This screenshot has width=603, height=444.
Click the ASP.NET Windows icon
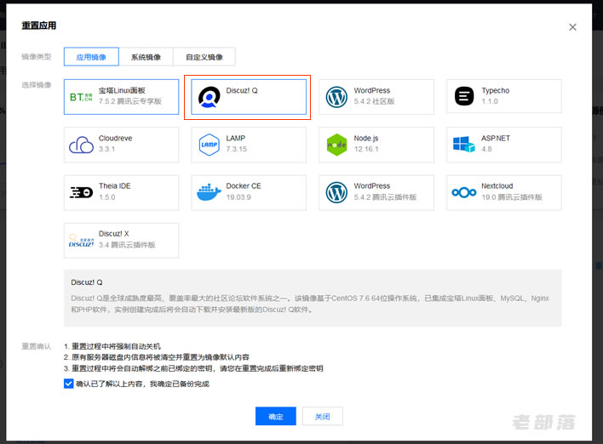pos(464,145)
